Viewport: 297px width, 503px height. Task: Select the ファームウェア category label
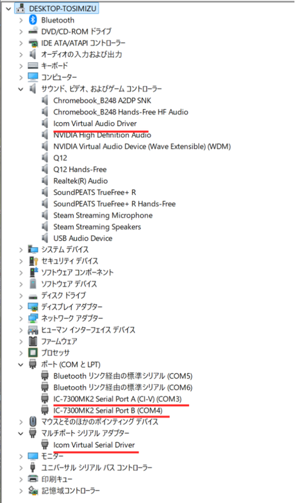click(59, 341)
